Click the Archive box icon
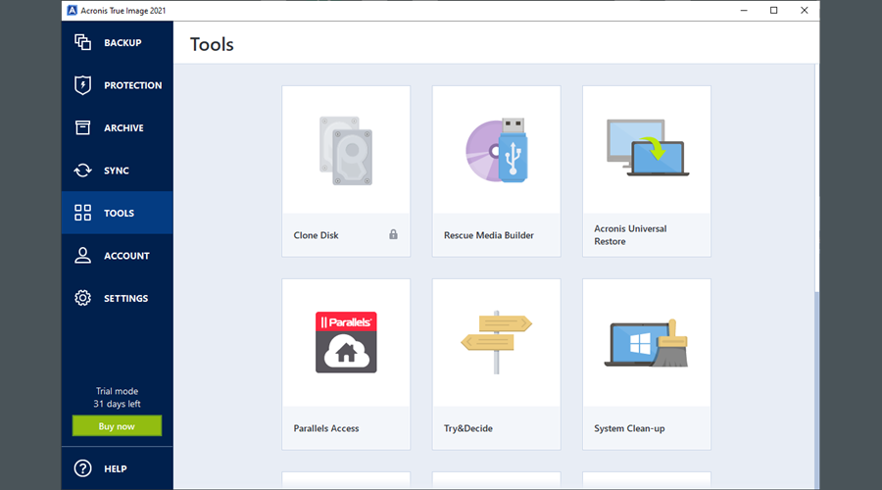 83,127
